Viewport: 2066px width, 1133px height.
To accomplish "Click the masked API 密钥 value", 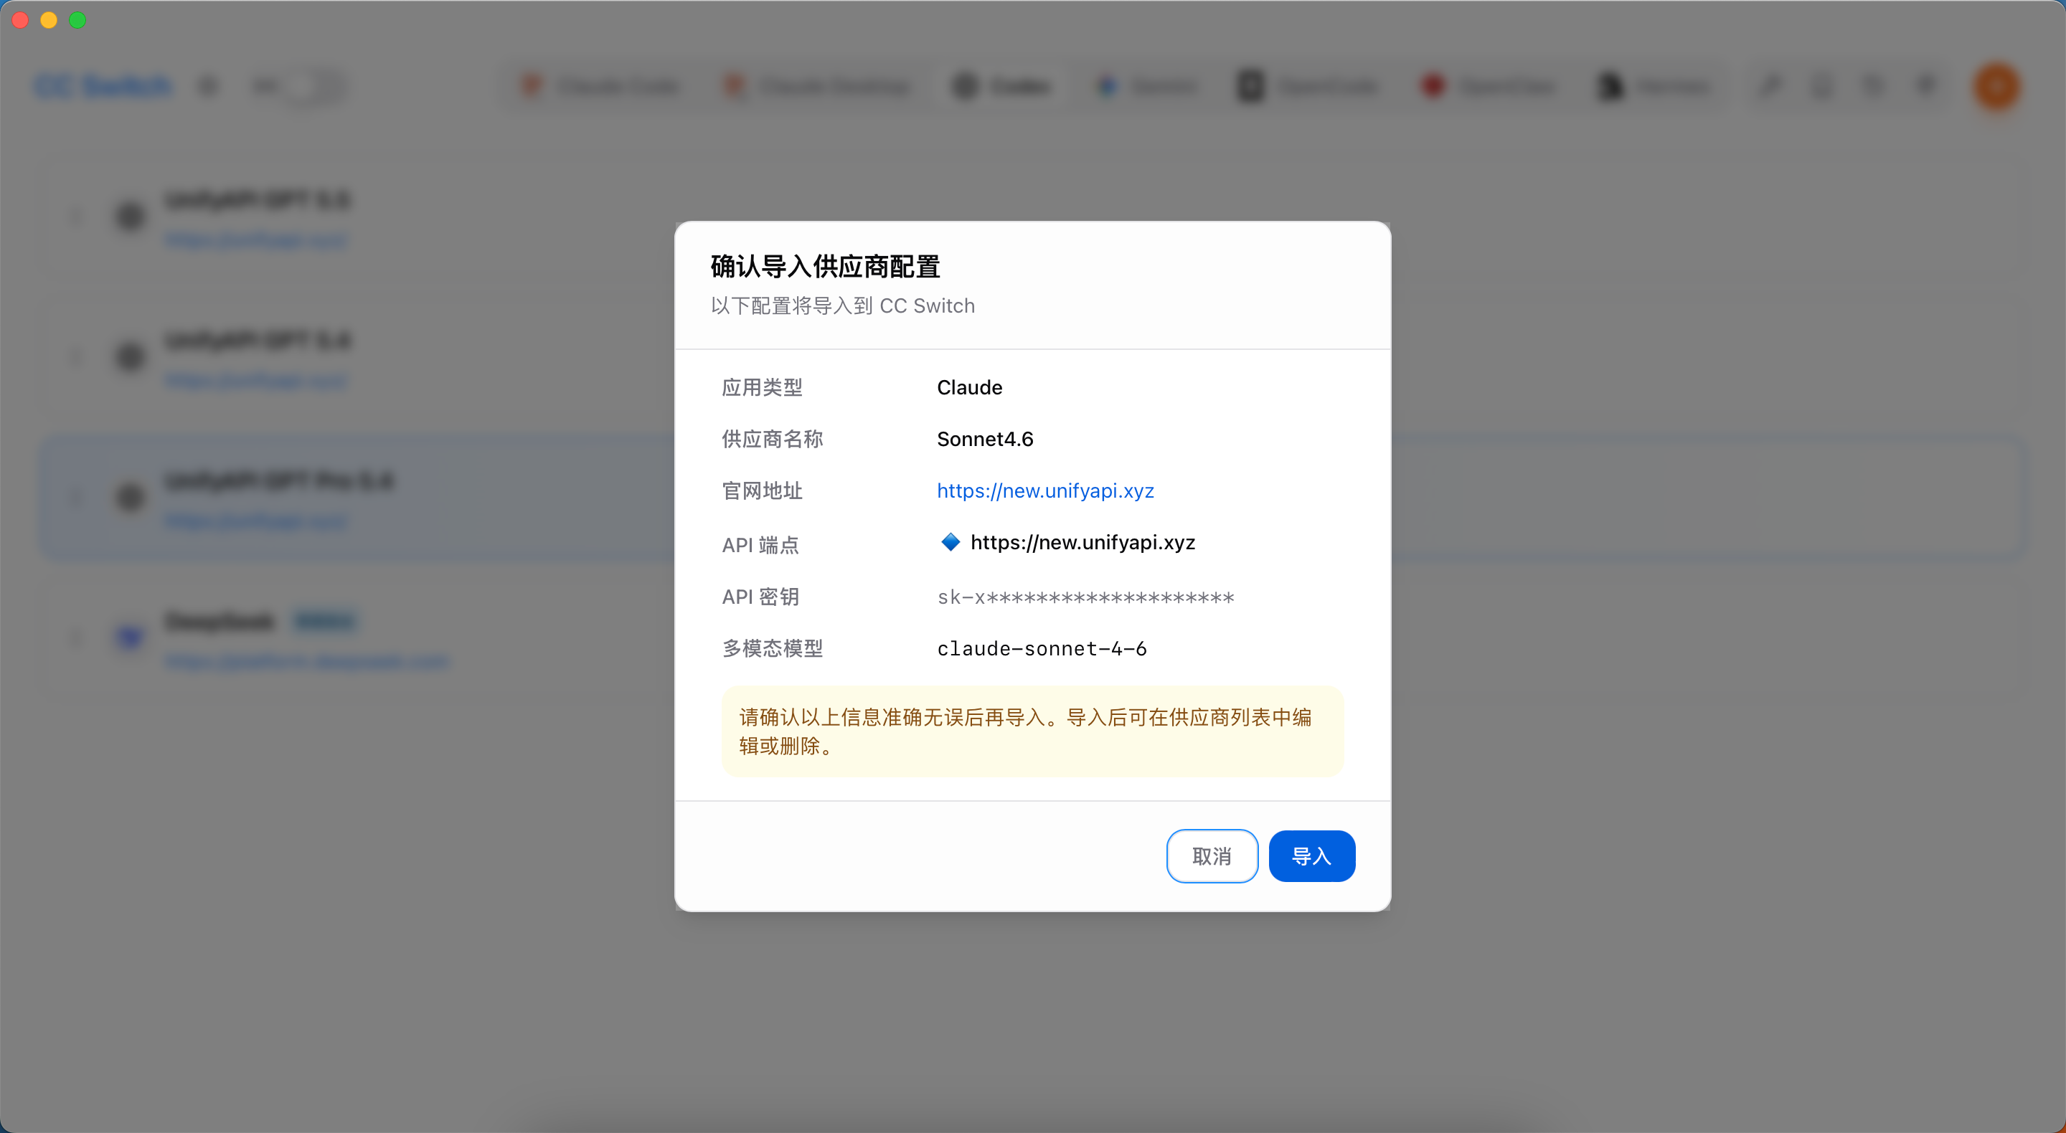I will click(x=1085, y=597).
